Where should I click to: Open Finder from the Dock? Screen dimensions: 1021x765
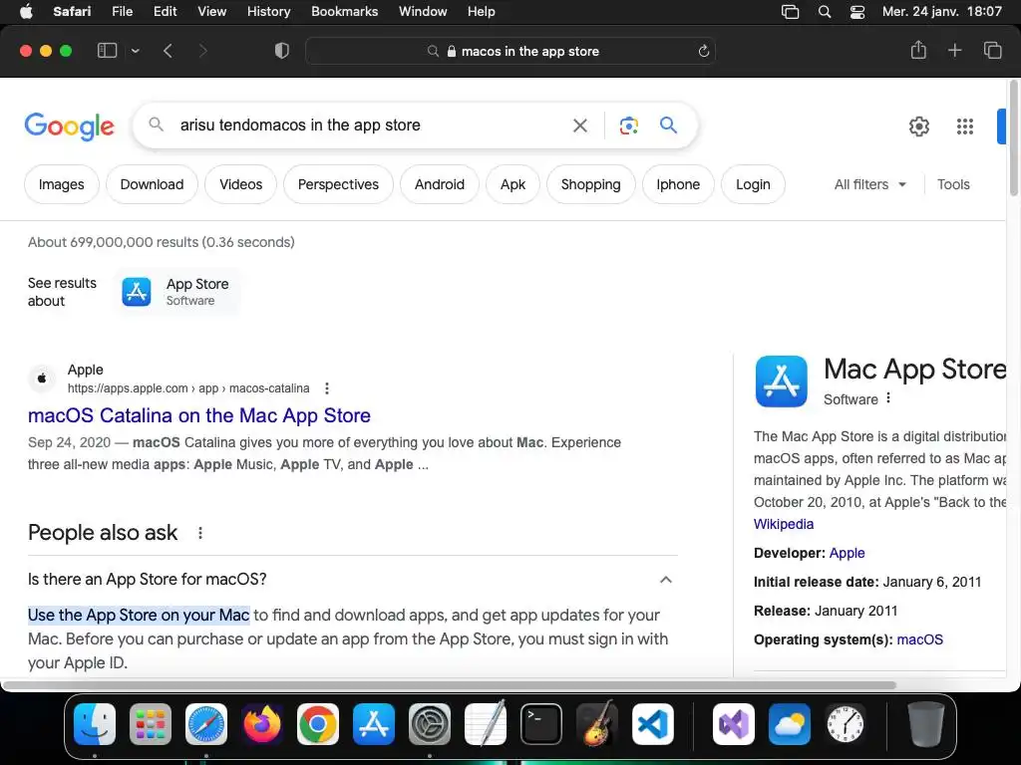(95, 724)
